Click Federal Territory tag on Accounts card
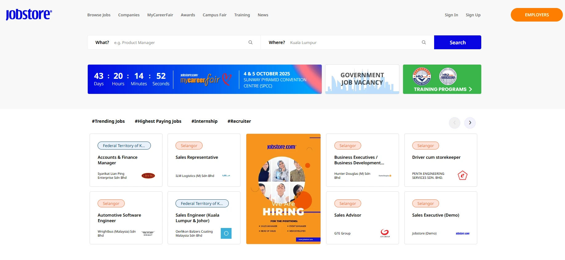 tap(124, 146)
